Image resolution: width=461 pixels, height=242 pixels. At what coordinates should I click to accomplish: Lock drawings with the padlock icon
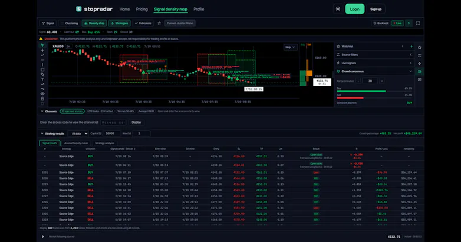coord(42,98)
